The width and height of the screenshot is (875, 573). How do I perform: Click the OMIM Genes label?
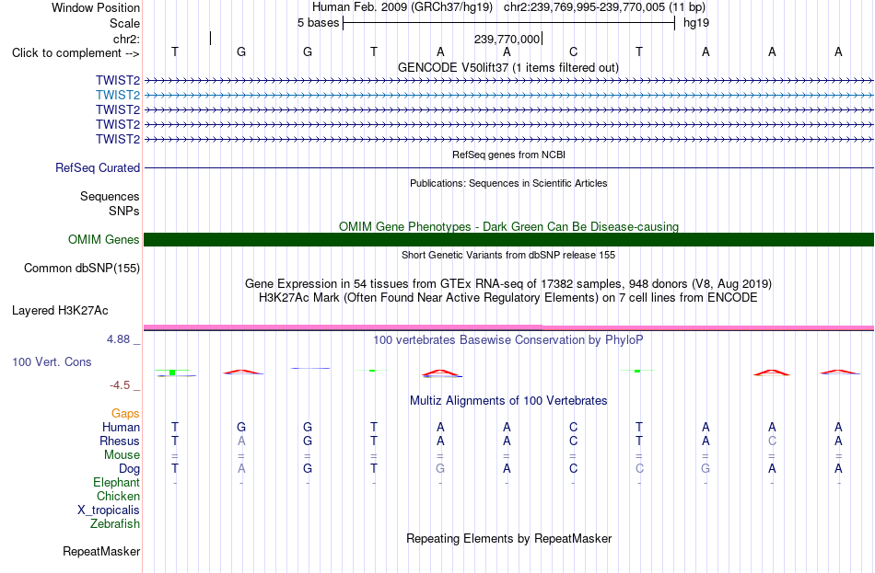[104, 240]
